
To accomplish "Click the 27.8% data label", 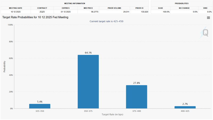I will click(x=137, y=83).
